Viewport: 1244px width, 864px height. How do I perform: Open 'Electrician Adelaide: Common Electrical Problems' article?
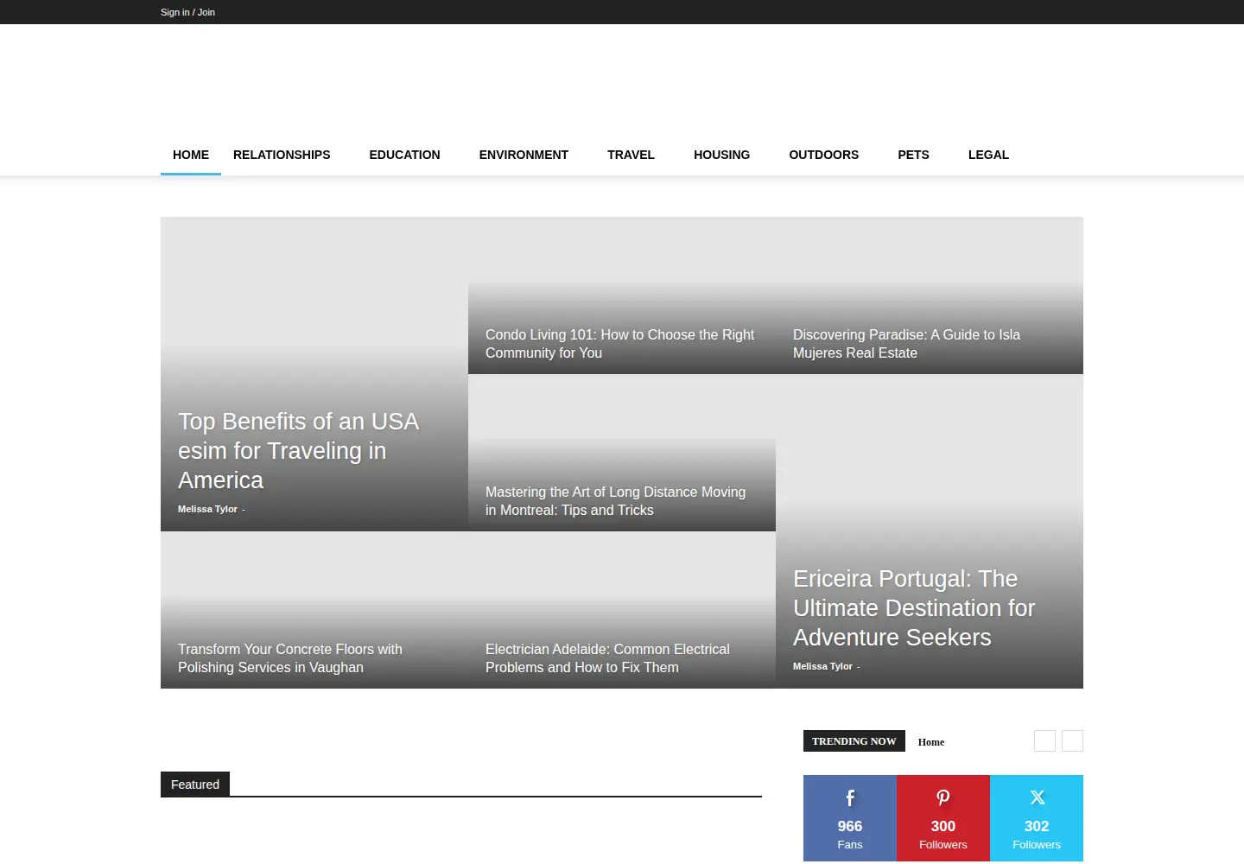pos(607,658)
